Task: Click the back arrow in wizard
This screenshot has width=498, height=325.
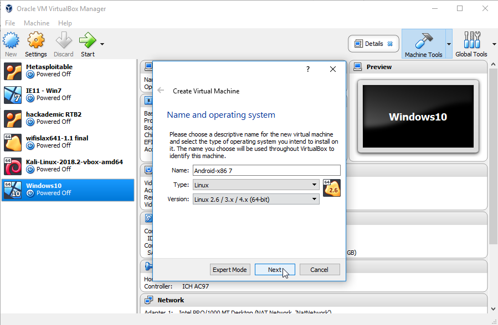Action: tap(161, 91)
